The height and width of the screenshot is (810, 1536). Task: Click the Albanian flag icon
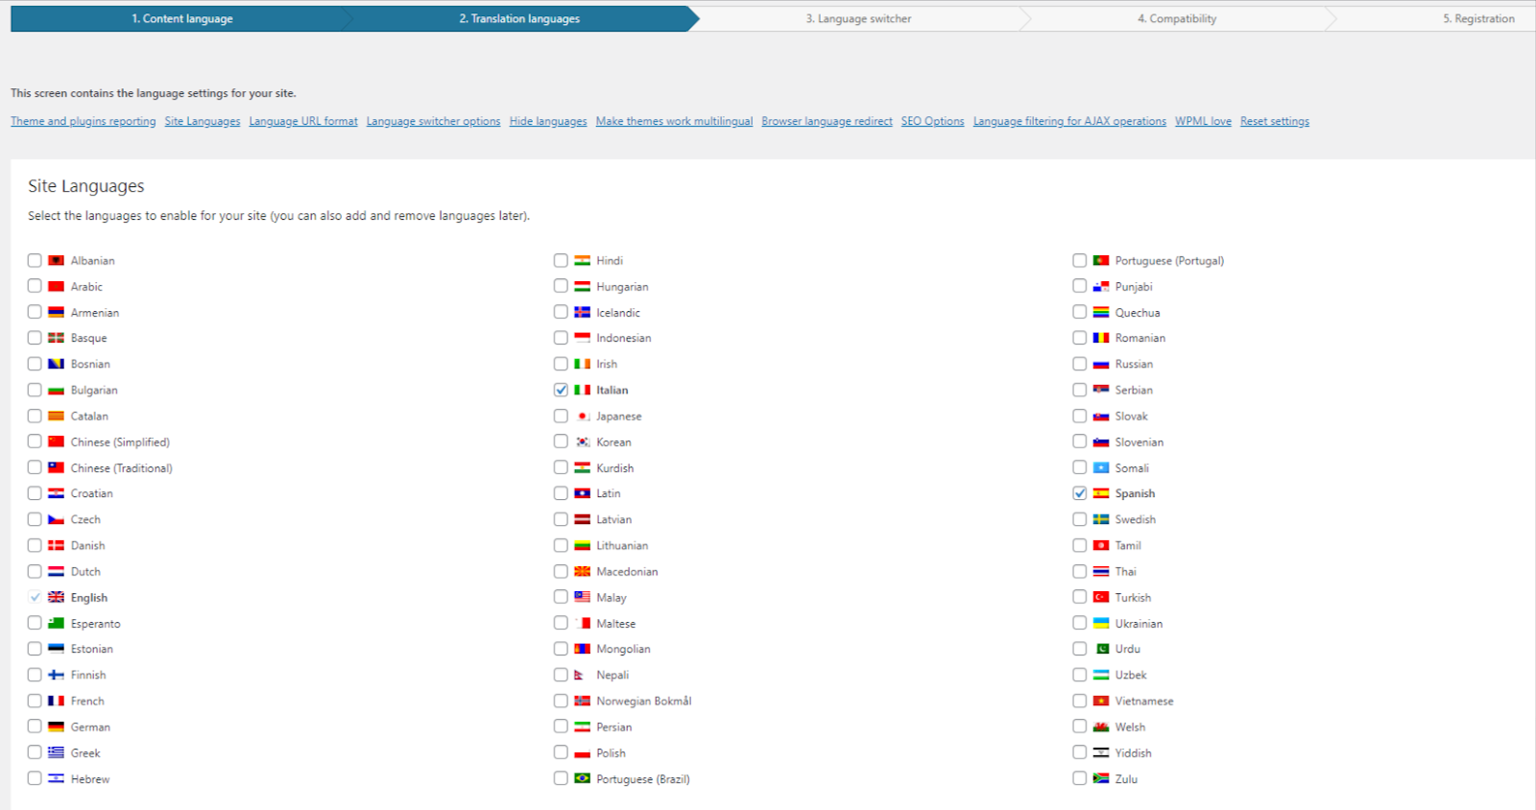[x=56, y=261]
